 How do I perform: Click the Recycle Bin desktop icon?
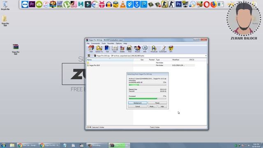pos(5,6)
